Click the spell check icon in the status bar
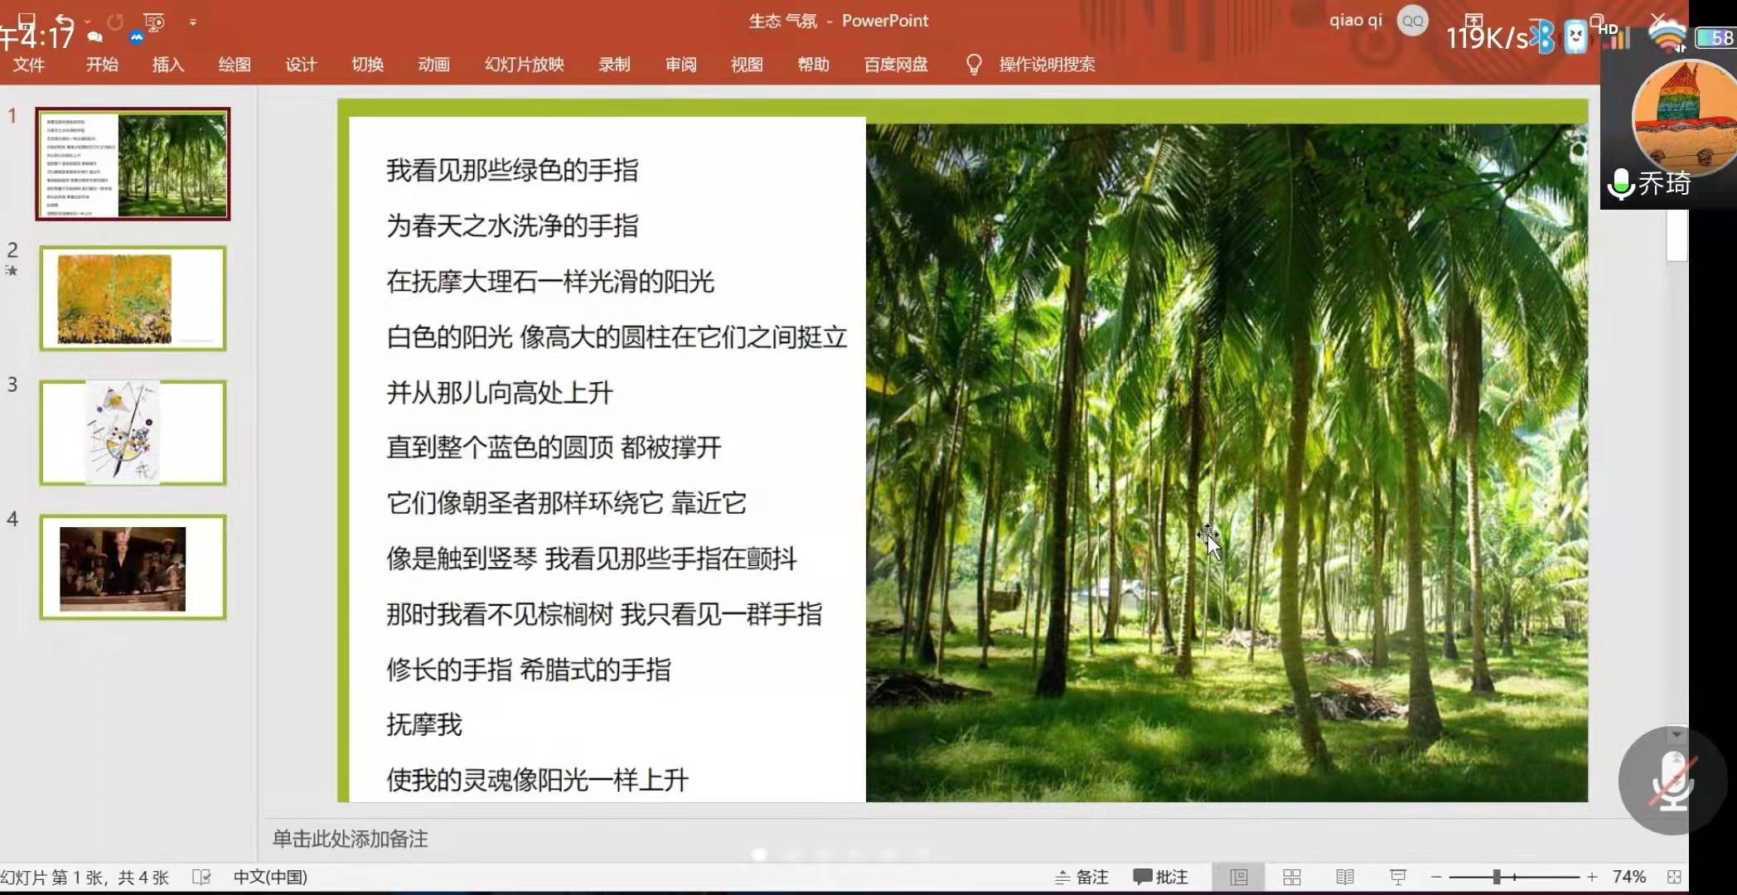 point(201,877)
